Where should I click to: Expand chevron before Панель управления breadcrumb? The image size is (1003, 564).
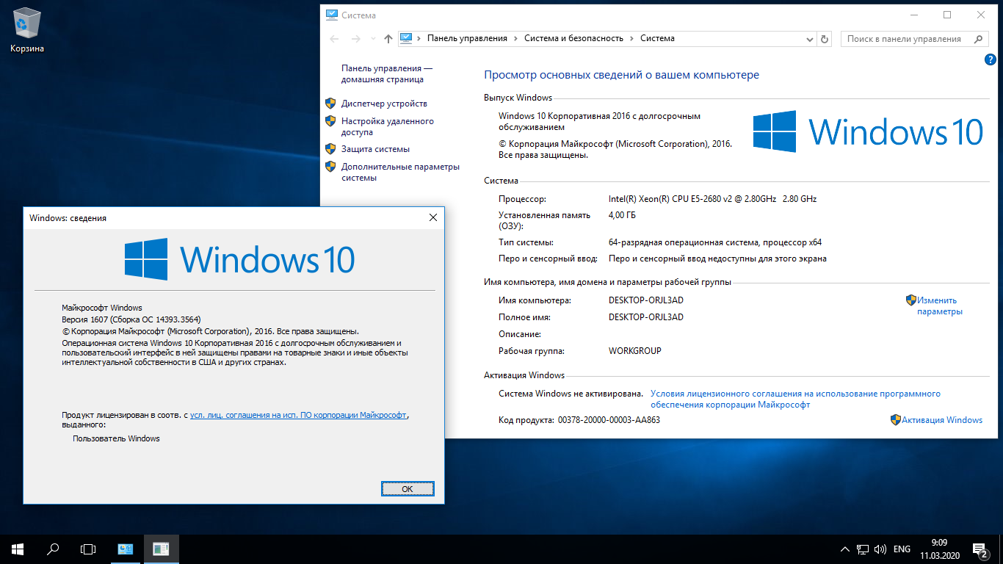419,38
